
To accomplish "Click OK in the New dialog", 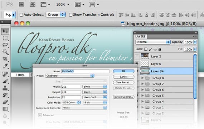I will [x=123, y=71].
